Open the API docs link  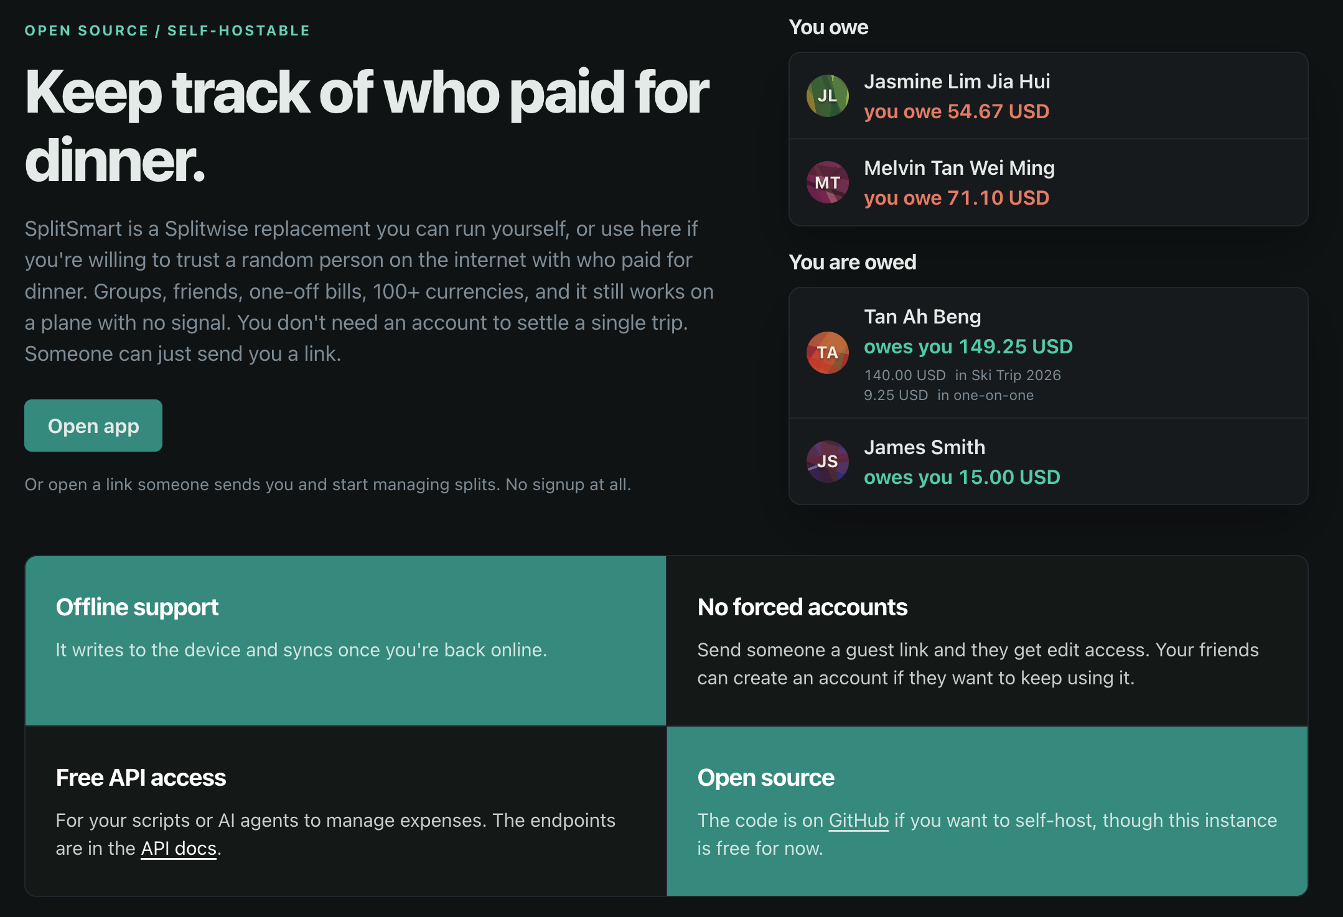[179, 848]
